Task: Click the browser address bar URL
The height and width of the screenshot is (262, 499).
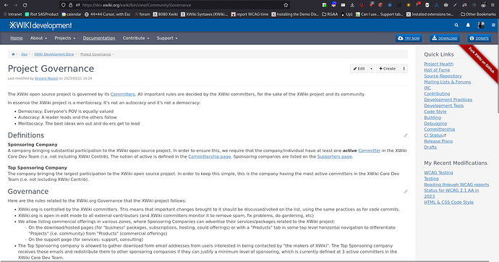Action: click(136, 5)
